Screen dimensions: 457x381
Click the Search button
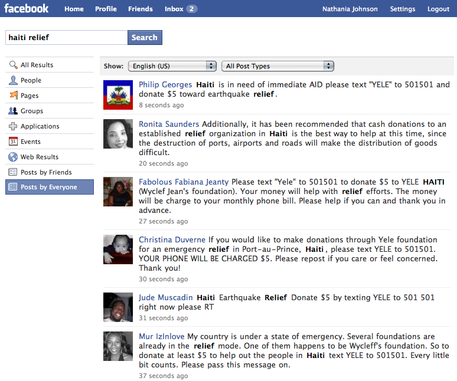pos(145,37)
